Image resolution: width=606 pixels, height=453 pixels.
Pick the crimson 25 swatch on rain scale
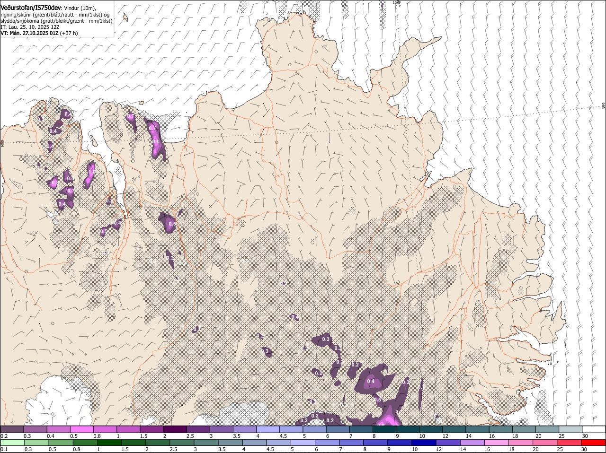pos(569,443)
